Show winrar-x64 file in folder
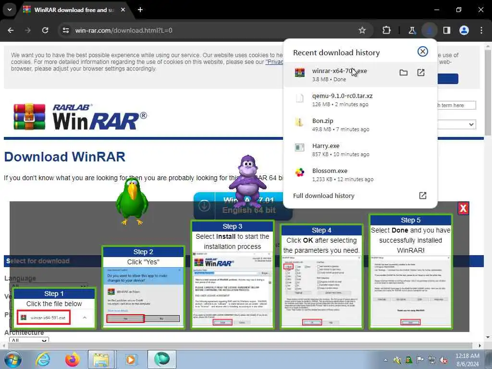 [x=404, y=73]
